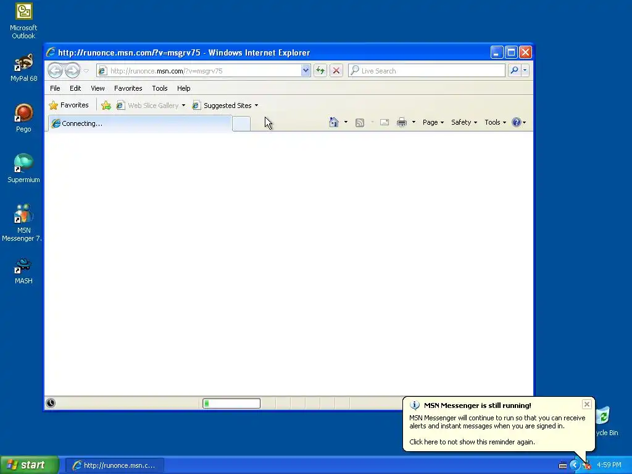This screenshot has height=474, width=632.
Task: Click the Read Mail envelope icon
Action: point(385,122)
